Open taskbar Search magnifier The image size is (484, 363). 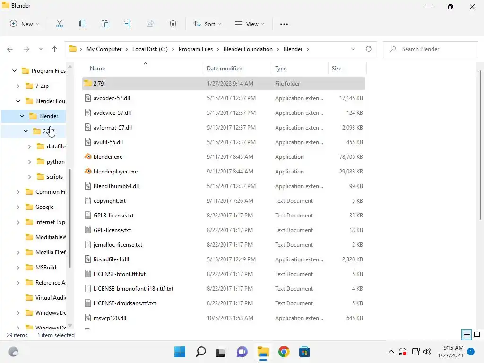200,352
